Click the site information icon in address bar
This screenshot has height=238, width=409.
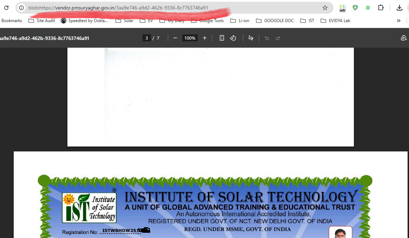[22, 8]
